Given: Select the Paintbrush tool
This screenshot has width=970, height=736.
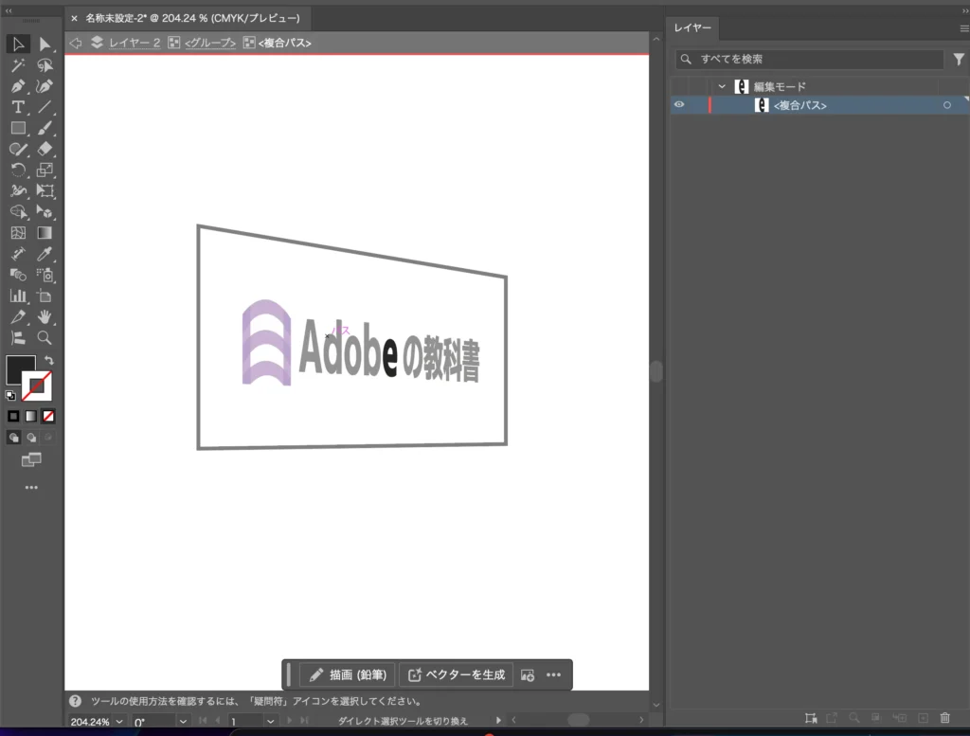Looking at the screenshot, I should (x=45, y=128).
